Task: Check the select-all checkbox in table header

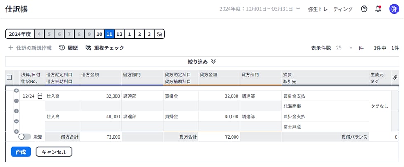Action: pos(9,78)
